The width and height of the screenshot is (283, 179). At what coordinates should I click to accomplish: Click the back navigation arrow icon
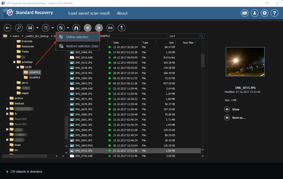pyautogui.click(x=7, y=28)
